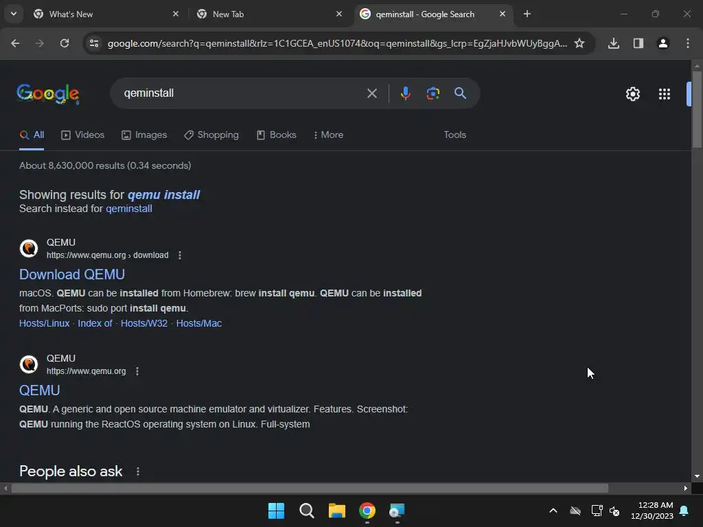Screen dimensions: 703x527
Task: Click the About 8,630,000 results text
Action: pos(105,166)
